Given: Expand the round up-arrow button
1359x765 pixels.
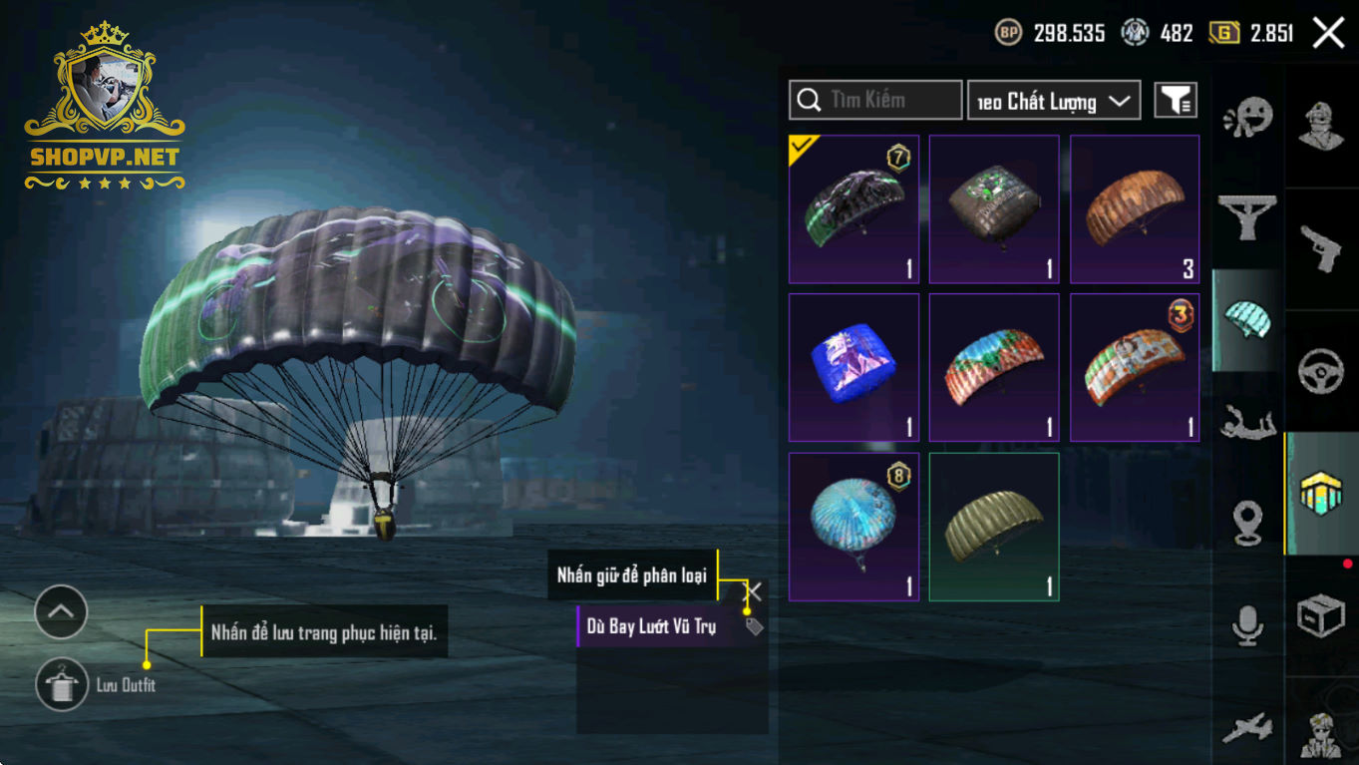Looking at the screenshot, I should pos(61,611).
